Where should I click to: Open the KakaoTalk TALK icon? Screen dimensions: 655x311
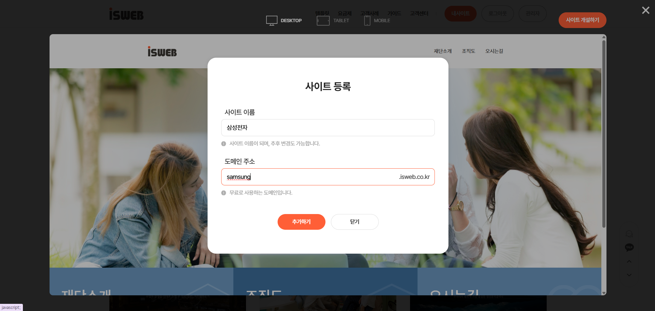coord(629,248)
